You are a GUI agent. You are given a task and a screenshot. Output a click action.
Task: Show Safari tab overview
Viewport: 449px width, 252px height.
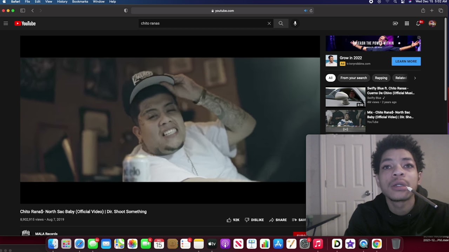click(x=441, y=10)
